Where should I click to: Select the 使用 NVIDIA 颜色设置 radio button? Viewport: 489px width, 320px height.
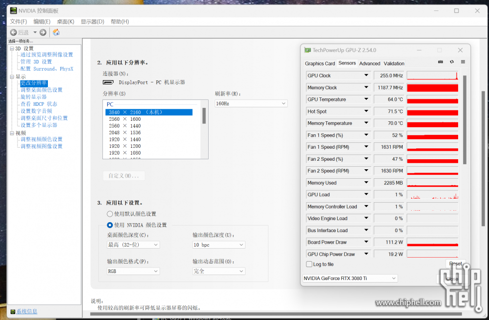pos(110,225)
